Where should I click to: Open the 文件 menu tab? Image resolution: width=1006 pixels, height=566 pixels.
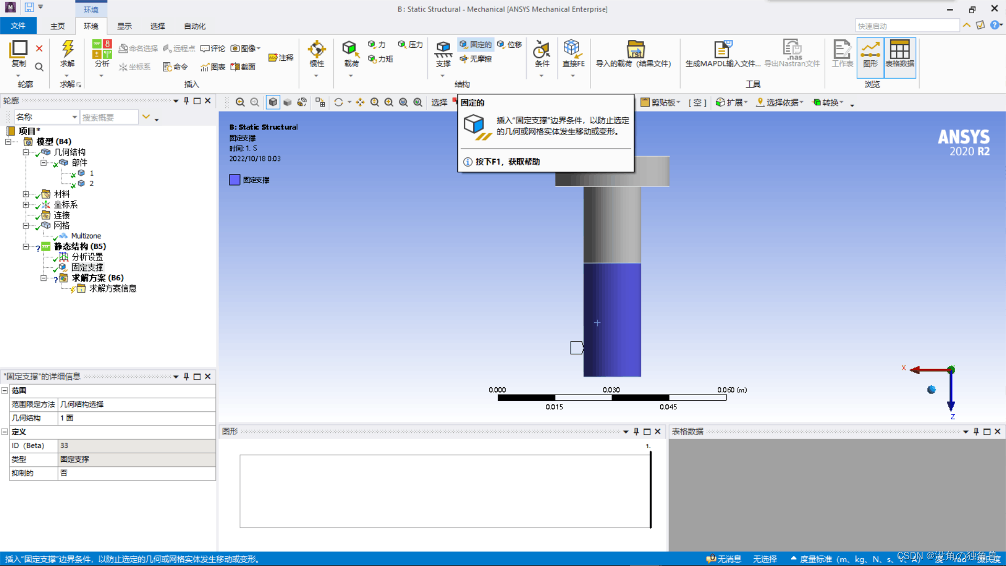18,26
